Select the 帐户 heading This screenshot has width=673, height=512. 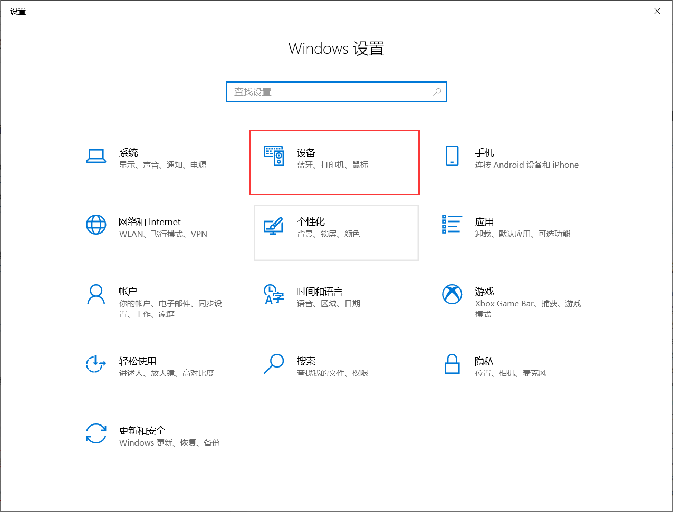pos(128,292)
